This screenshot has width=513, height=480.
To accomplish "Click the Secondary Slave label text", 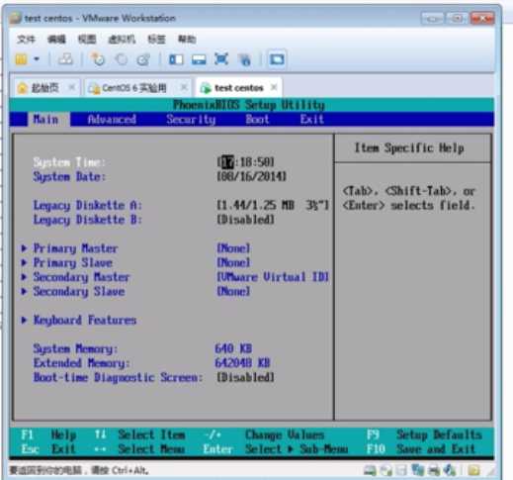I will point(79,292).
